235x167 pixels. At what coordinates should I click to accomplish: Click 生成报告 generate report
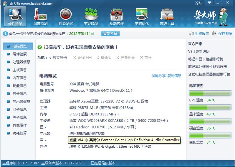click(199, 33)
